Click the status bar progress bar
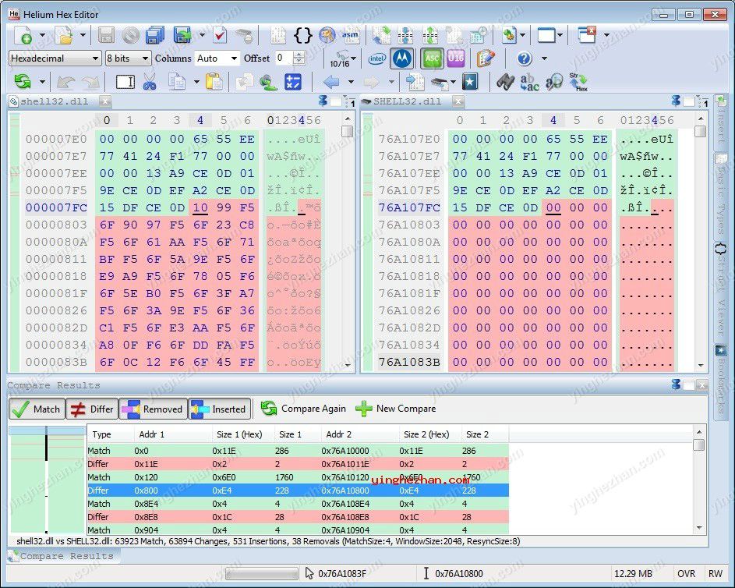 (x=262, y=573)
